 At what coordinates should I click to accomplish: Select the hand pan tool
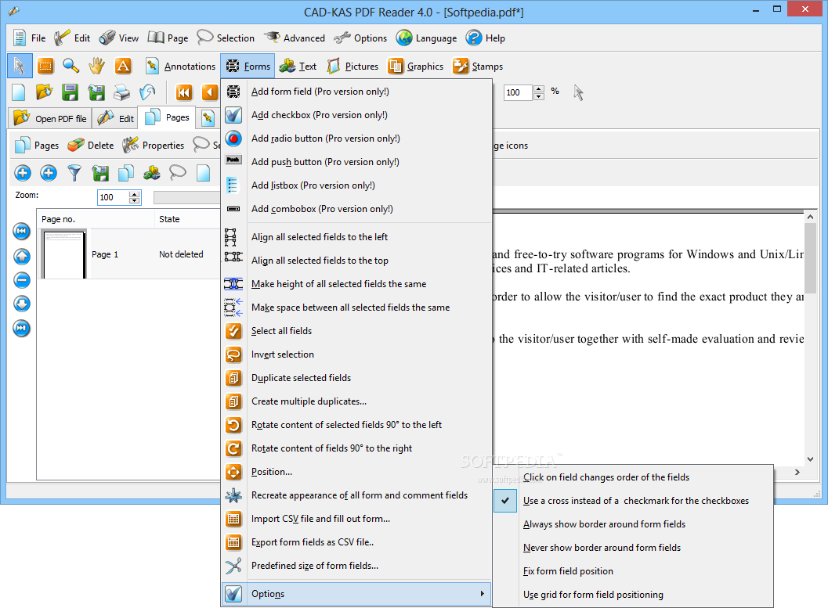tap(96, 66)
